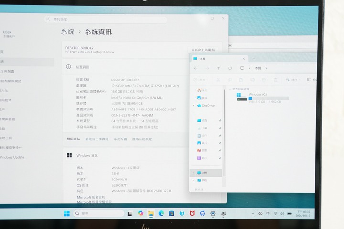The width and height of the screenshot is (344, 229).
Task: Close the 本機 tab in File Explorer
Action: coord(244,59)
